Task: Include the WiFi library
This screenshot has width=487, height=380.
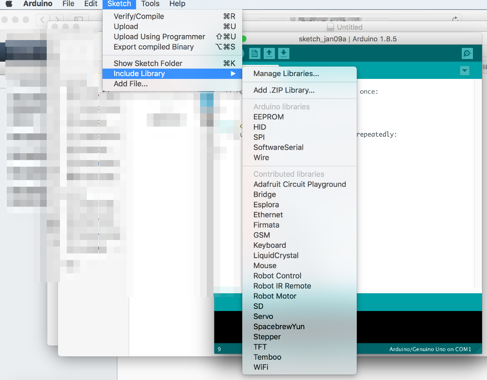Action: click(x=299, y=367)
